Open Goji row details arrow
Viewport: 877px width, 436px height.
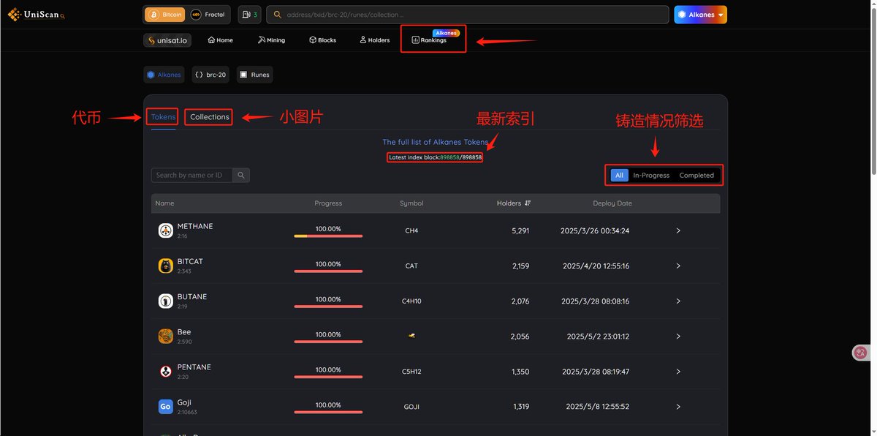coord(678,407)
